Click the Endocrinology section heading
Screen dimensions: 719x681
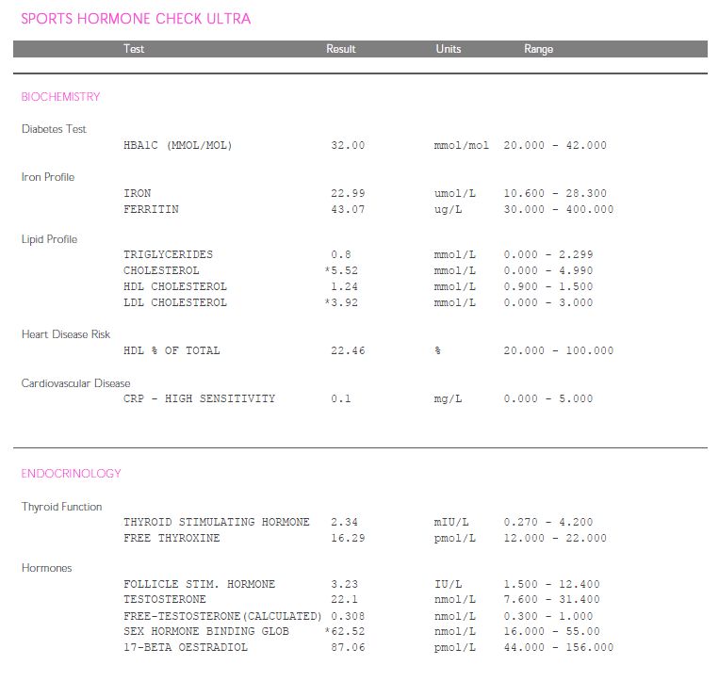tap(71, 474)
